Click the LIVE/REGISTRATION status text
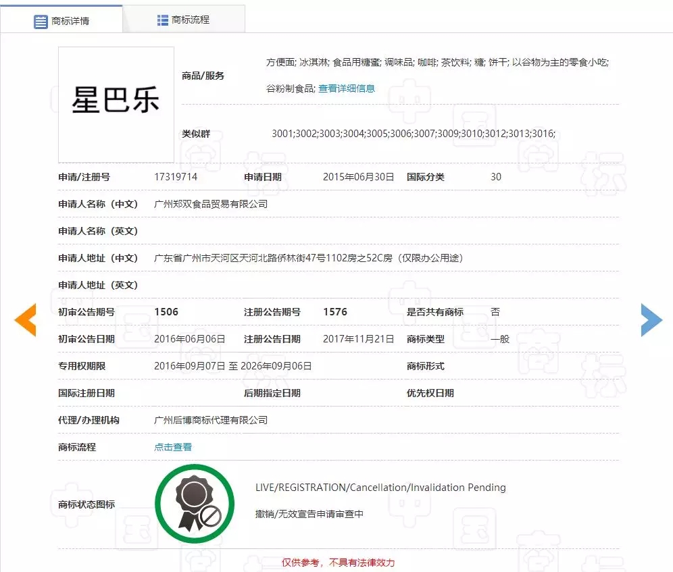Image resolution: width=673 pixels, height=572 pixels. click(x=380, y=488)
